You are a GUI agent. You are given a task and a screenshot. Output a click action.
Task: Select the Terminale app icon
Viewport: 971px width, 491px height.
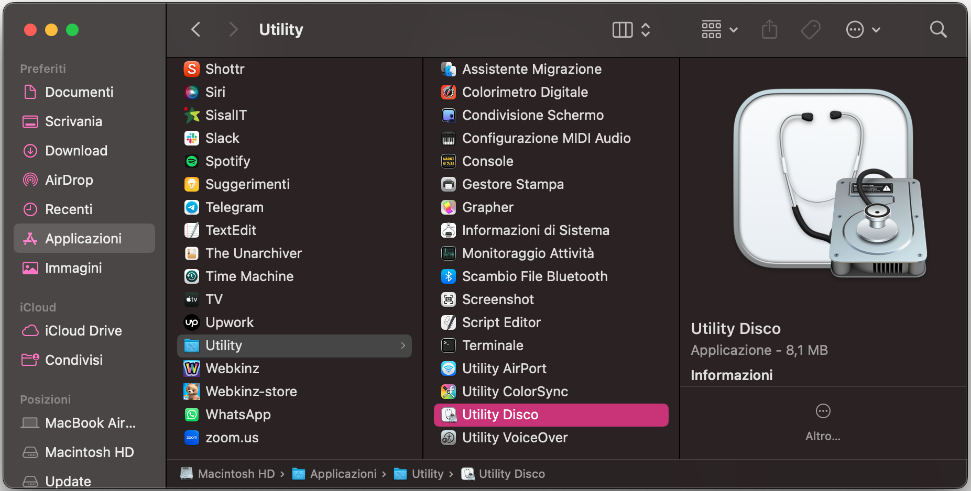click(449, 345)
